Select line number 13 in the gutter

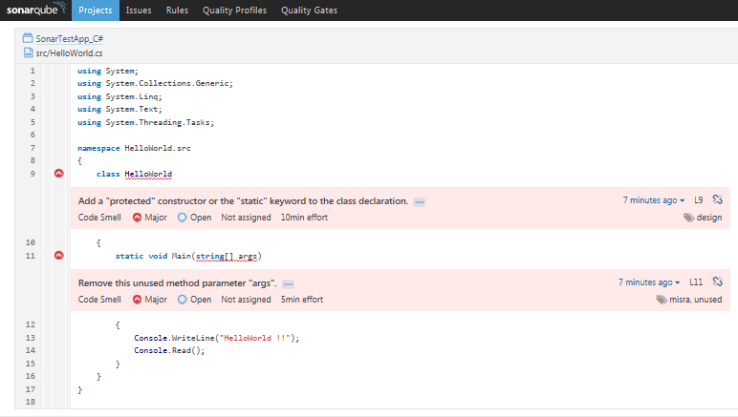click(x=31, y=338)
